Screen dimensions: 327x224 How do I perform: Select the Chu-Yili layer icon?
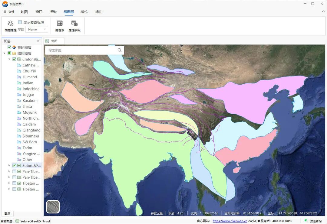[19, 71]
